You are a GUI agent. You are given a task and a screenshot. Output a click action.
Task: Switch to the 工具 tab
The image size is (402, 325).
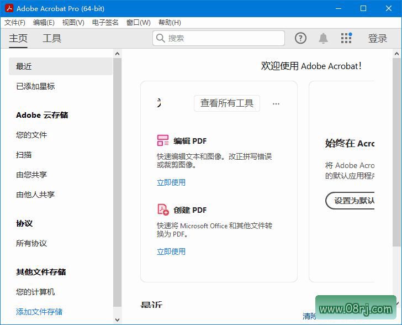pyautogui.click(x=52, y=38)
